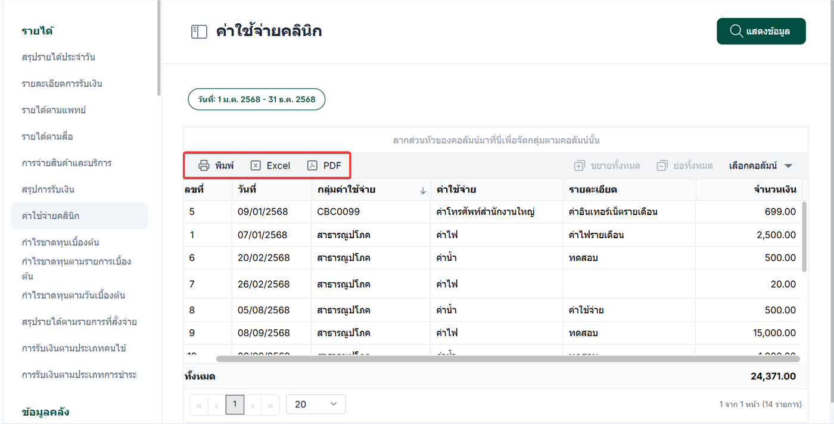Click amount cell 15,000.00
The width and height of the screenshot is (834, 424).
click(749, 333)
